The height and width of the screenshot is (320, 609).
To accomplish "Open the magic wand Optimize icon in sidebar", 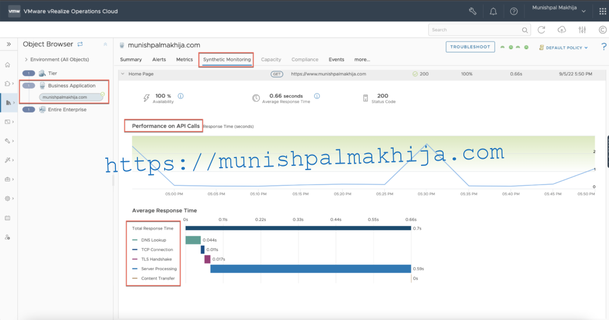I will click(7, 160).
